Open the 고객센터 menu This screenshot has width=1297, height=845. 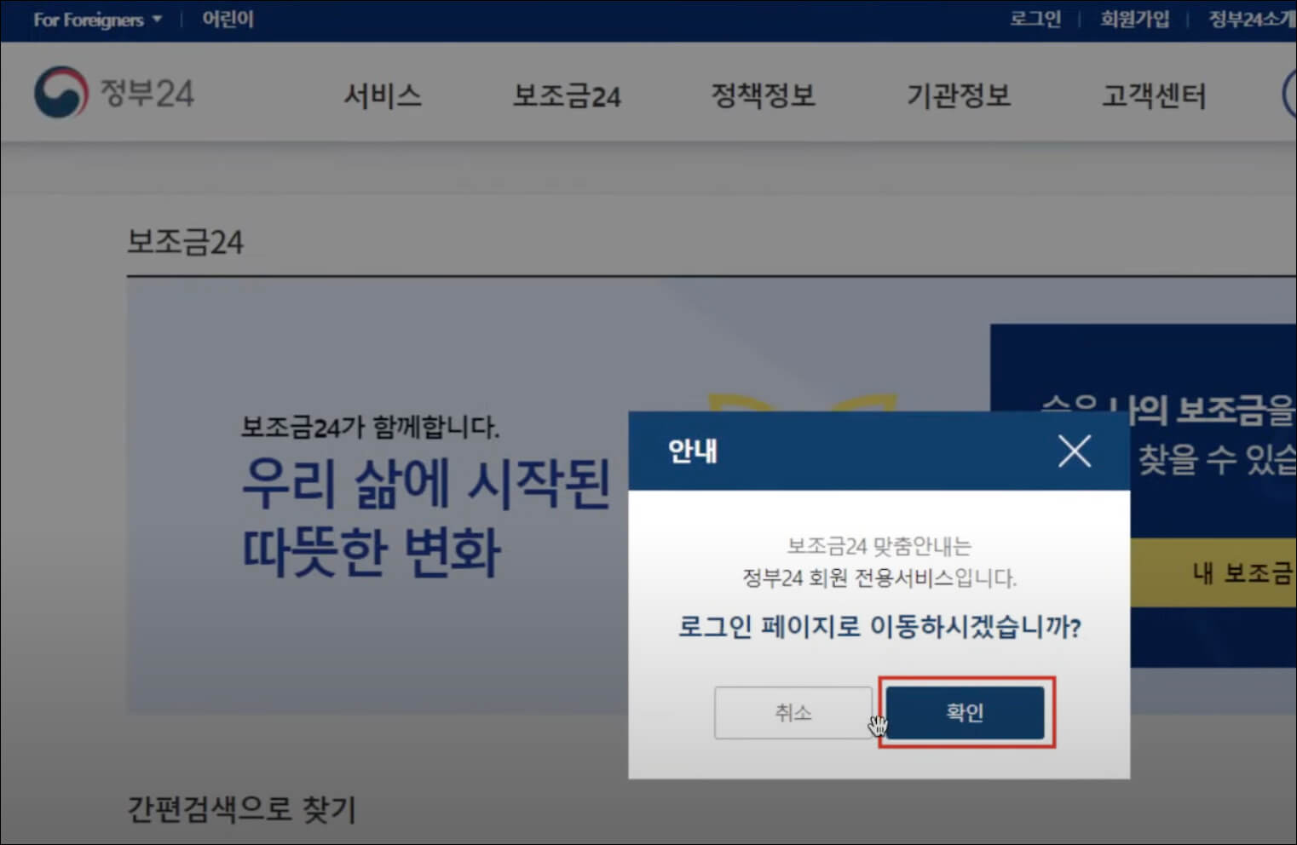tap(1154, 95)
